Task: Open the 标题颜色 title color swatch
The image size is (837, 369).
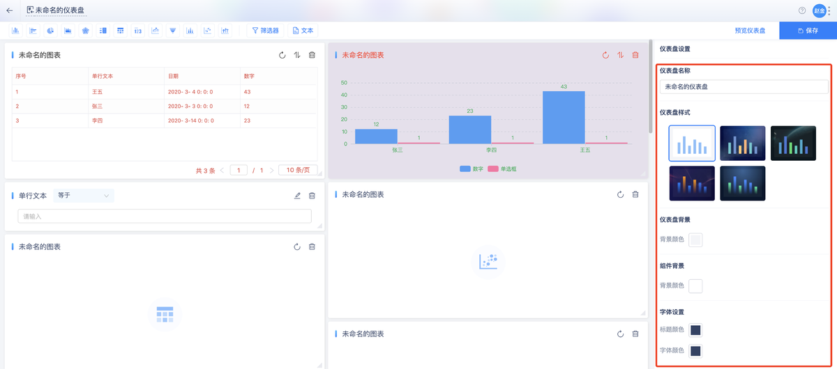Action: [x=695, y=330]
